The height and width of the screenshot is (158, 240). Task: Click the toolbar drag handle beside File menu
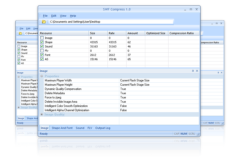[x=40, y=16]
